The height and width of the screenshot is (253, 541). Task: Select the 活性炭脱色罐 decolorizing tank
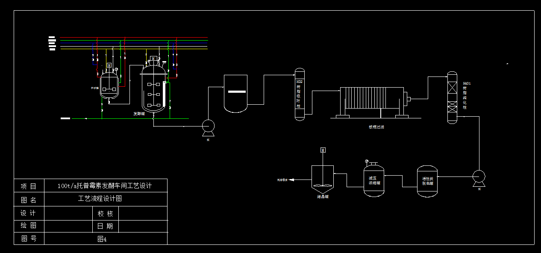(427, 181)
